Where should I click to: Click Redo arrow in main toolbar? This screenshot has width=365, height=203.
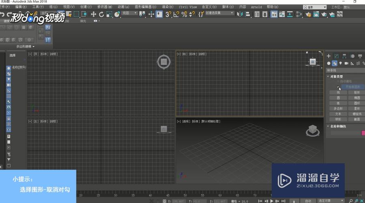click(x=9, y=15)
